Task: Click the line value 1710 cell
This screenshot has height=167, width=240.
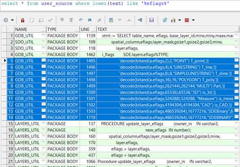Action: (x=88, y=118)
